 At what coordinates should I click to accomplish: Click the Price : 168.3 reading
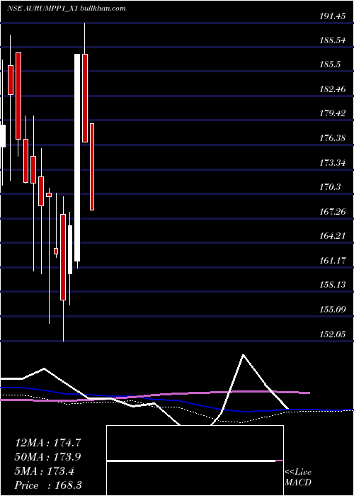(49, 485)
